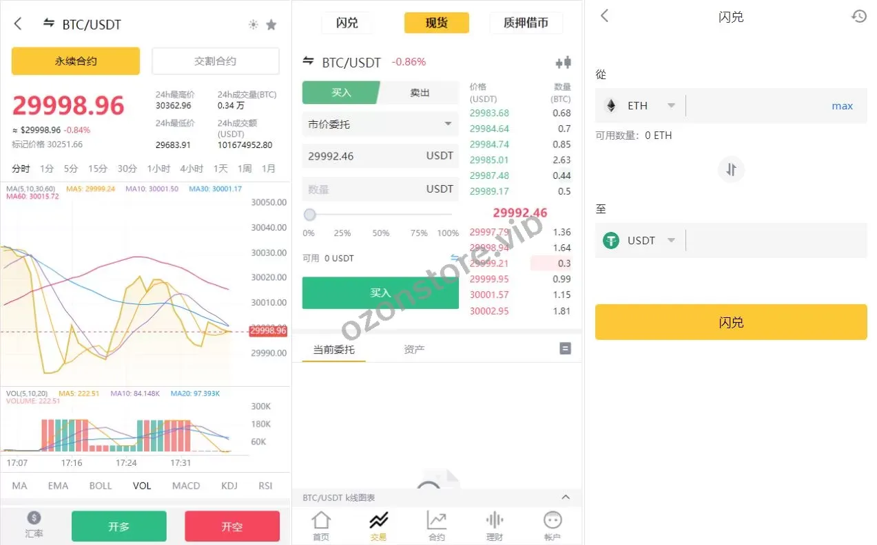The width and height of the screenshot is (877, 545).
Task: Swap currencies with the up-down arrows icon
Action: click(x=731, y=169)
